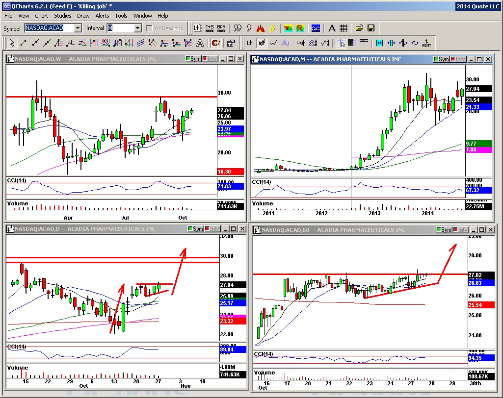The image size is (503, 398).
Task: Toggle Intv link on weekly chart
Action: (x=210, y=59)
